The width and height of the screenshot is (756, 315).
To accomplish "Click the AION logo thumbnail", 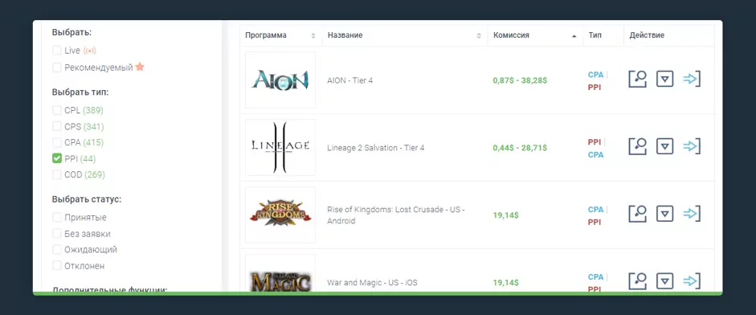I will (280, 80).
